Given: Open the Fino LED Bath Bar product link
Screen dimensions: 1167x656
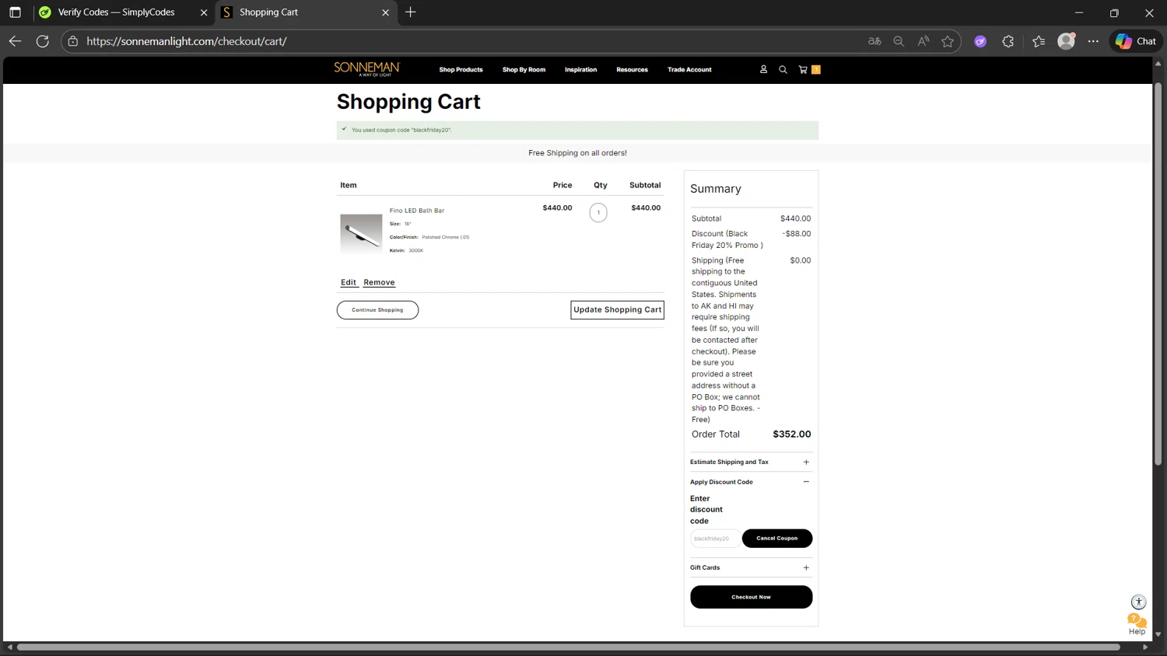Looking at the screenshot, I should pos(417,211).
